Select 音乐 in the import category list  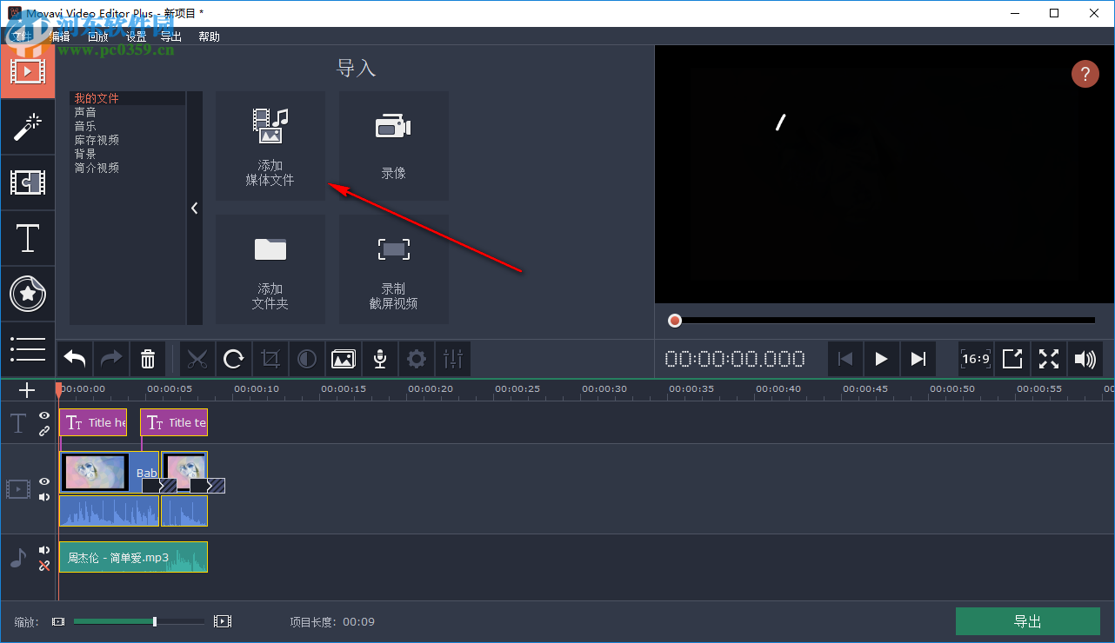(x=86, y=125)
